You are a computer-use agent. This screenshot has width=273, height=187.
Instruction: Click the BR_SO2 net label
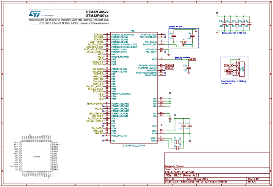98,69
